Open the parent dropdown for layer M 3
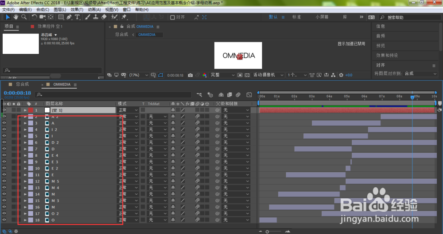Image resolution: width=443 pixels, height=234 pixels. pos(236,200)
